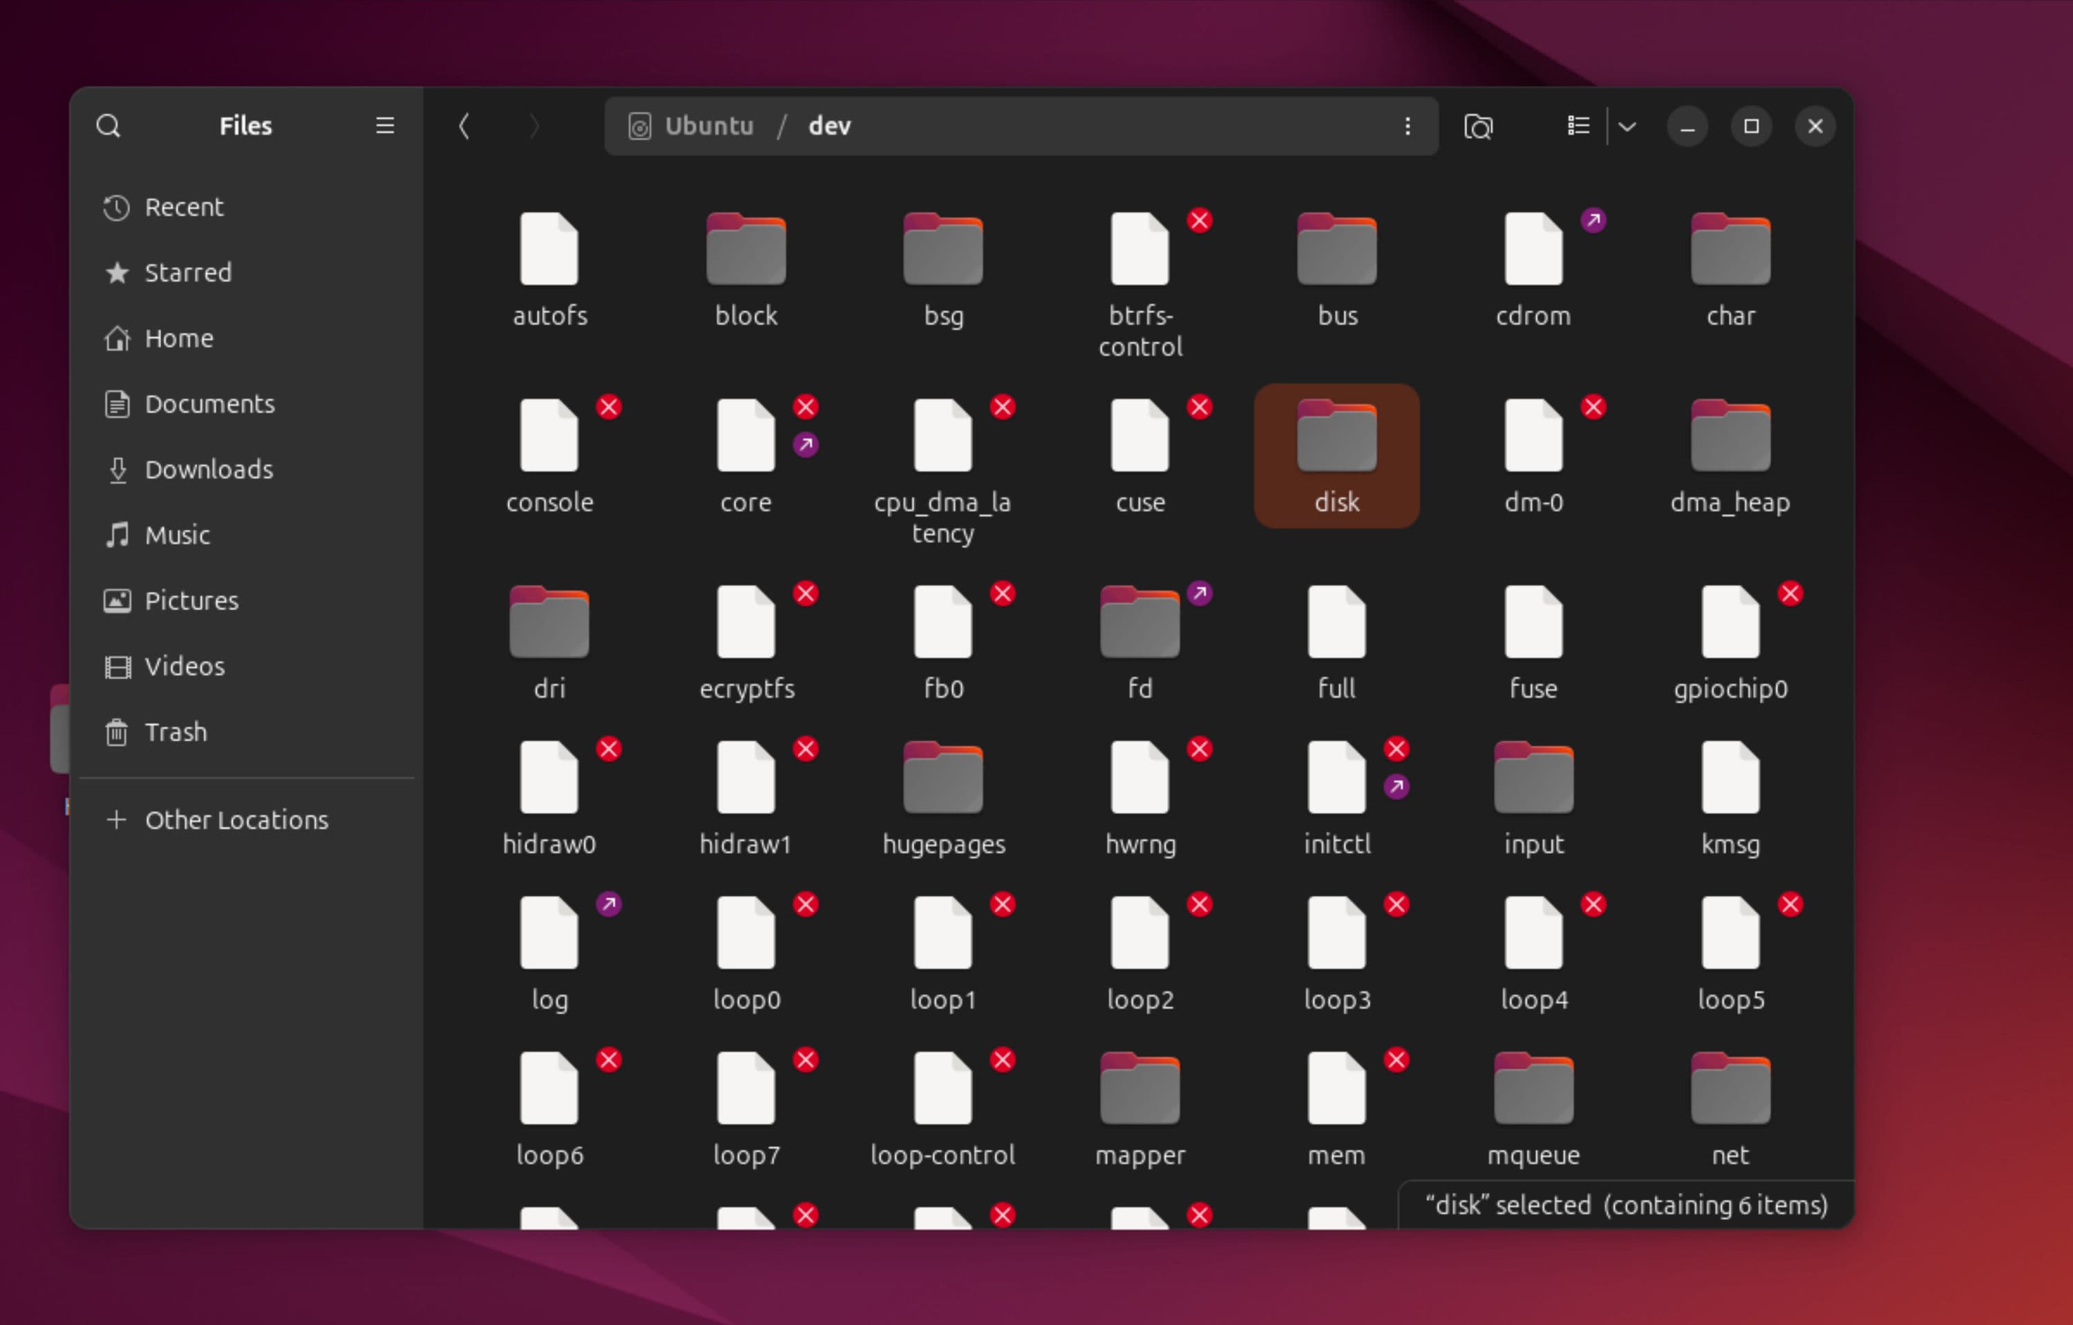Expand Other Locations in the sidebar
The height and width of the screenshot is (1325, 2073).
[x=236, y=820]
